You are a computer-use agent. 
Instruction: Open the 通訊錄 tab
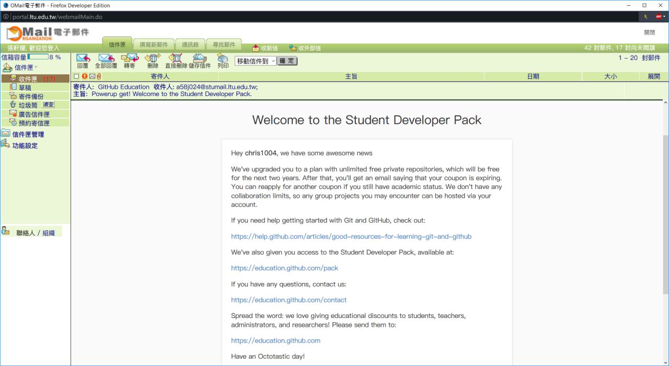[190, 45]
